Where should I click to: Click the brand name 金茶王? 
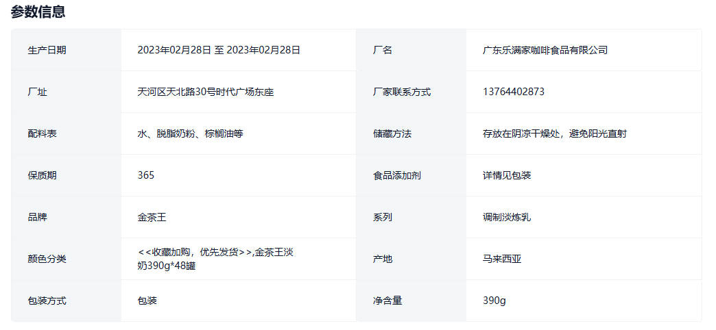[x=152, y=217]
